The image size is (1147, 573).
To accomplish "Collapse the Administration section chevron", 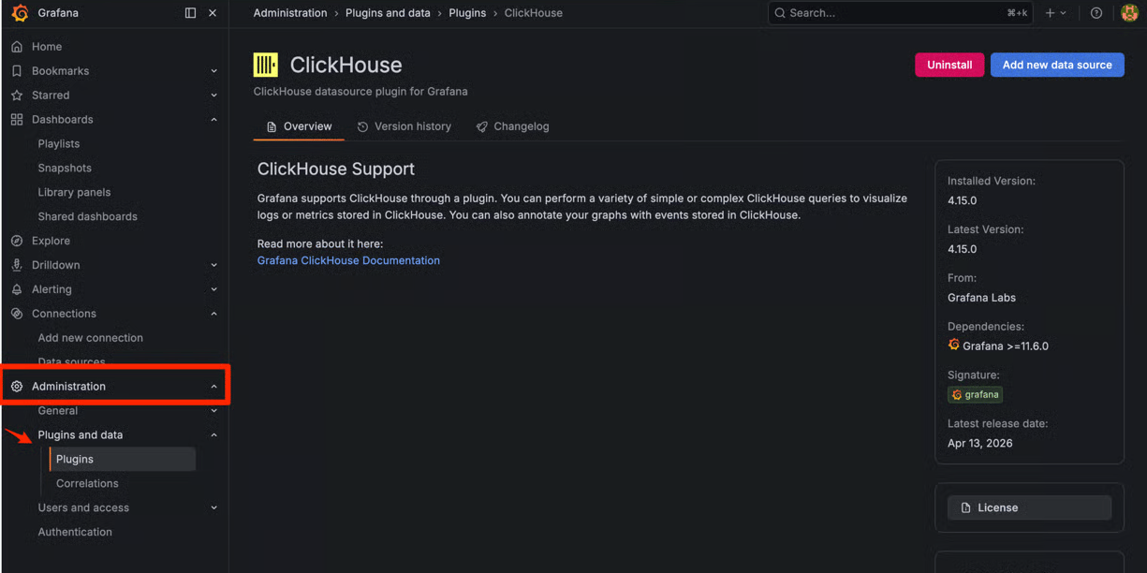I will (x=213, y=387).
